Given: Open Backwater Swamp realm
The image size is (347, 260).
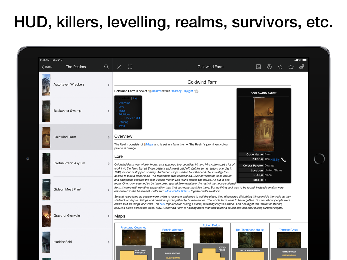Looking at the screenshot, I should point(76,111).
